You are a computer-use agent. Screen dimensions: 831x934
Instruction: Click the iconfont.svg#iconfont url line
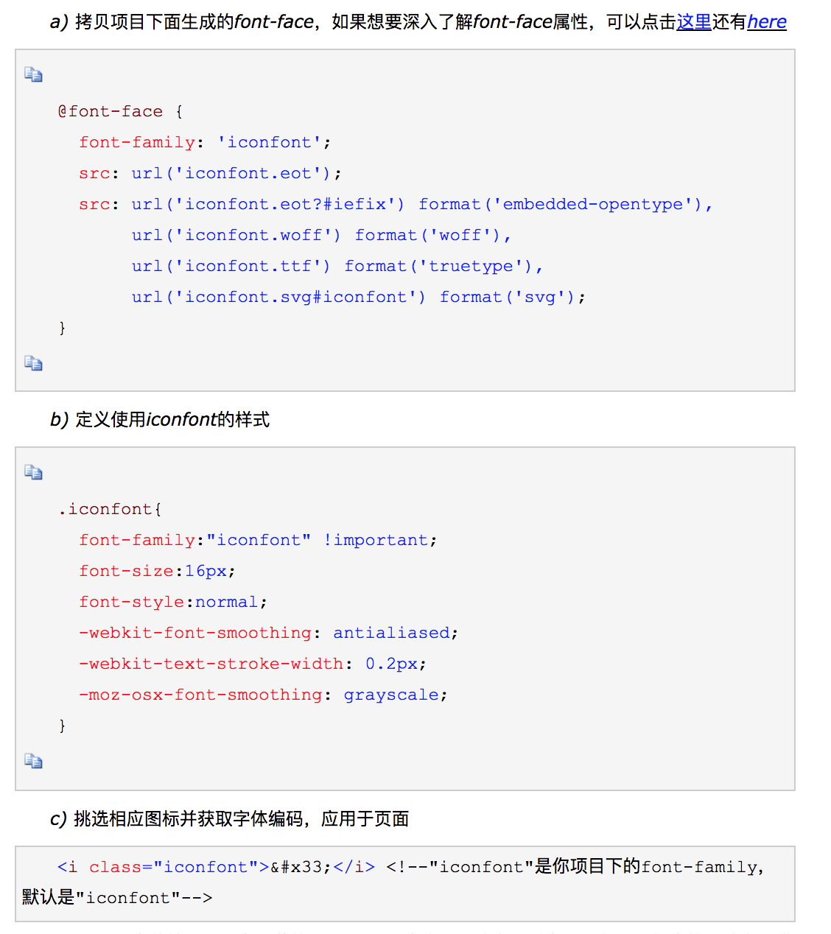pyautogui.click(x=358, y=297)
